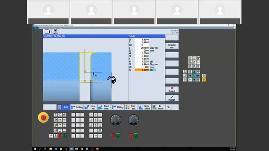
Task: Hit the red emergency stop button
Action: pos(43,117)
